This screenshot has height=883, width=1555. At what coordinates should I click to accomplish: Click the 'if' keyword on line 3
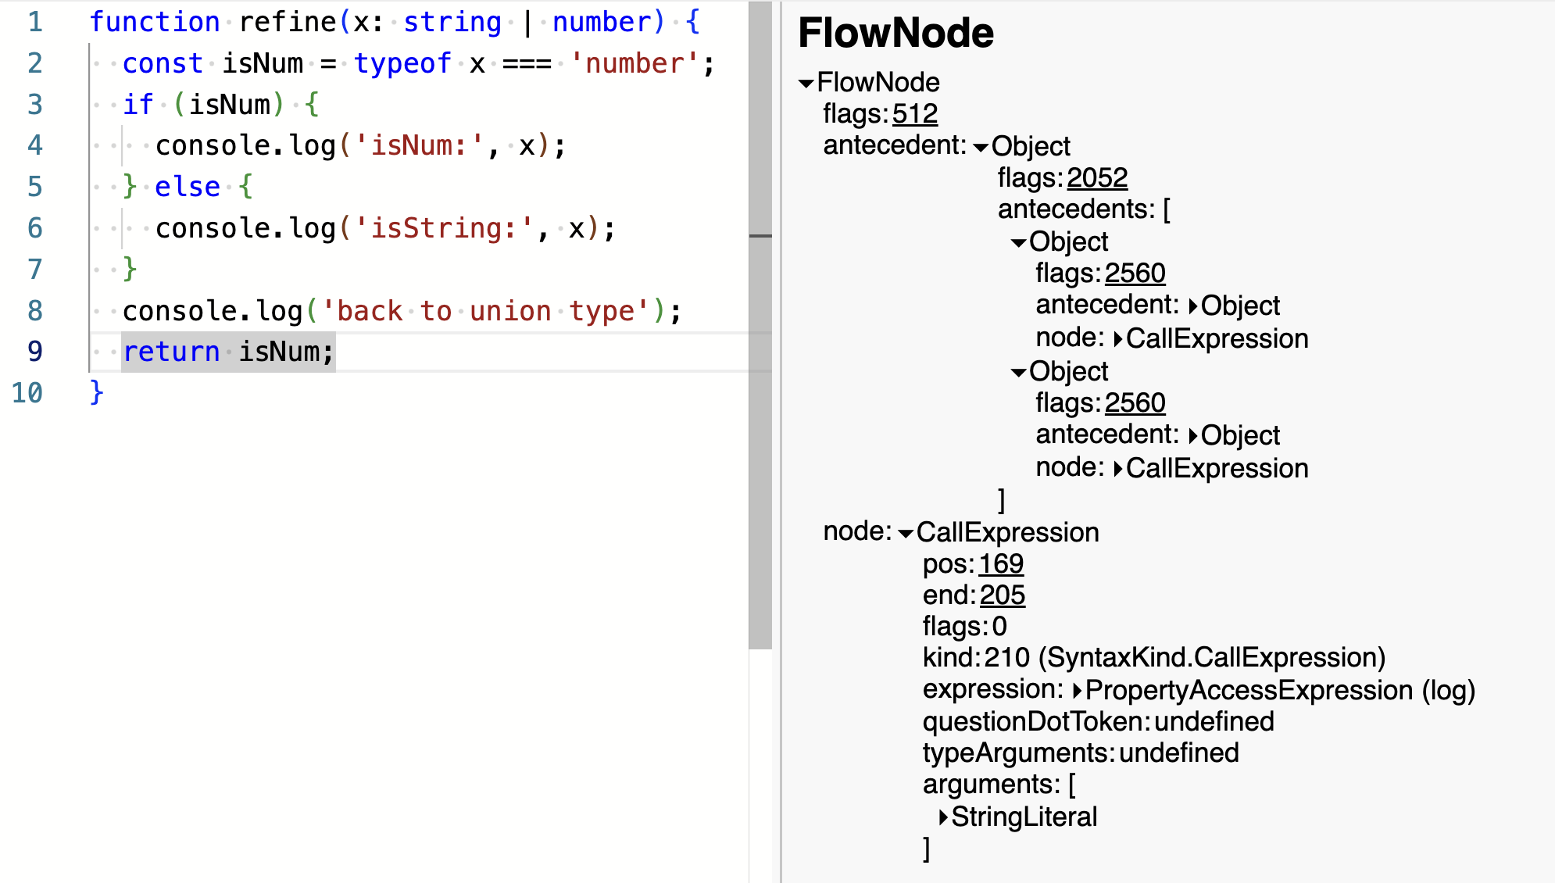tap(138, 105)
